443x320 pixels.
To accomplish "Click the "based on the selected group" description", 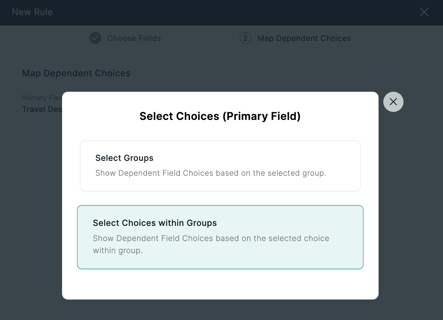I will [x=211, y=173].
